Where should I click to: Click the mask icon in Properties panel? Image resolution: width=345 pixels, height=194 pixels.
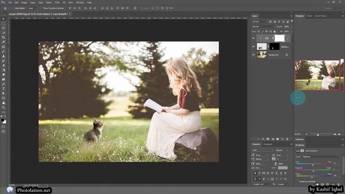point(302,151)
